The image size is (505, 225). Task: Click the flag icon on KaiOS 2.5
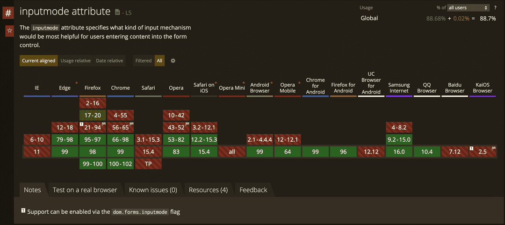tap(494, 149)
